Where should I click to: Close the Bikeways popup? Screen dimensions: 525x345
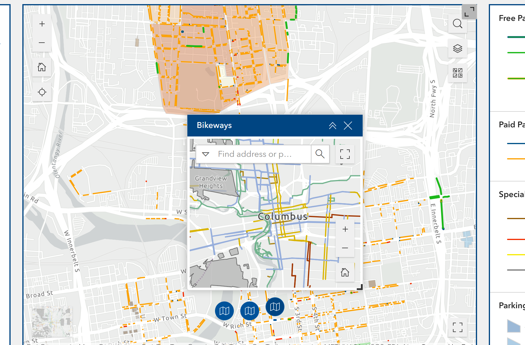point(348,125)
